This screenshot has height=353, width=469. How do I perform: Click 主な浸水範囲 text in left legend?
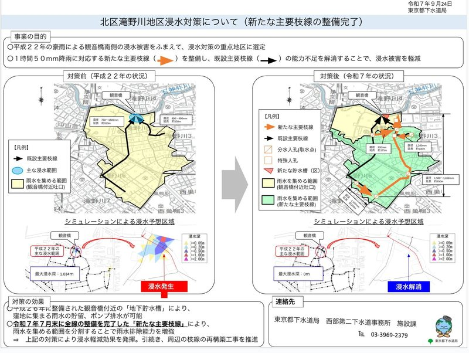click(x=42, y=171)
